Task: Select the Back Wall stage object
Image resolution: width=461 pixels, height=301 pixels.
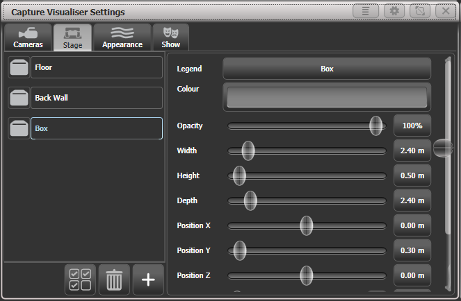Action: 97,98
